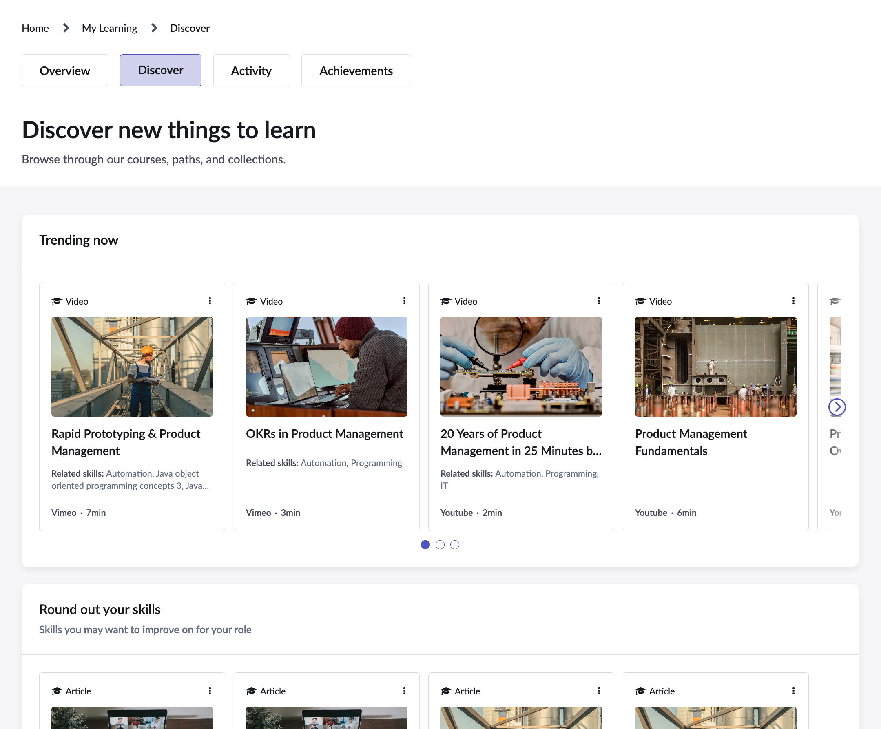This screenshot has height=729, width=881.
Task: Open kebab menu on first Article card
Action: click(x=210, y=691)
